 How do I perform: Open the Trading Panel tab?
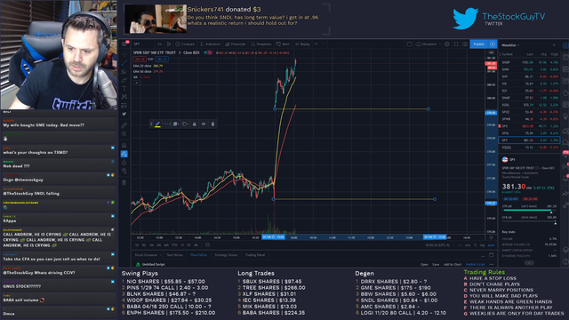(x=255, y=255)
